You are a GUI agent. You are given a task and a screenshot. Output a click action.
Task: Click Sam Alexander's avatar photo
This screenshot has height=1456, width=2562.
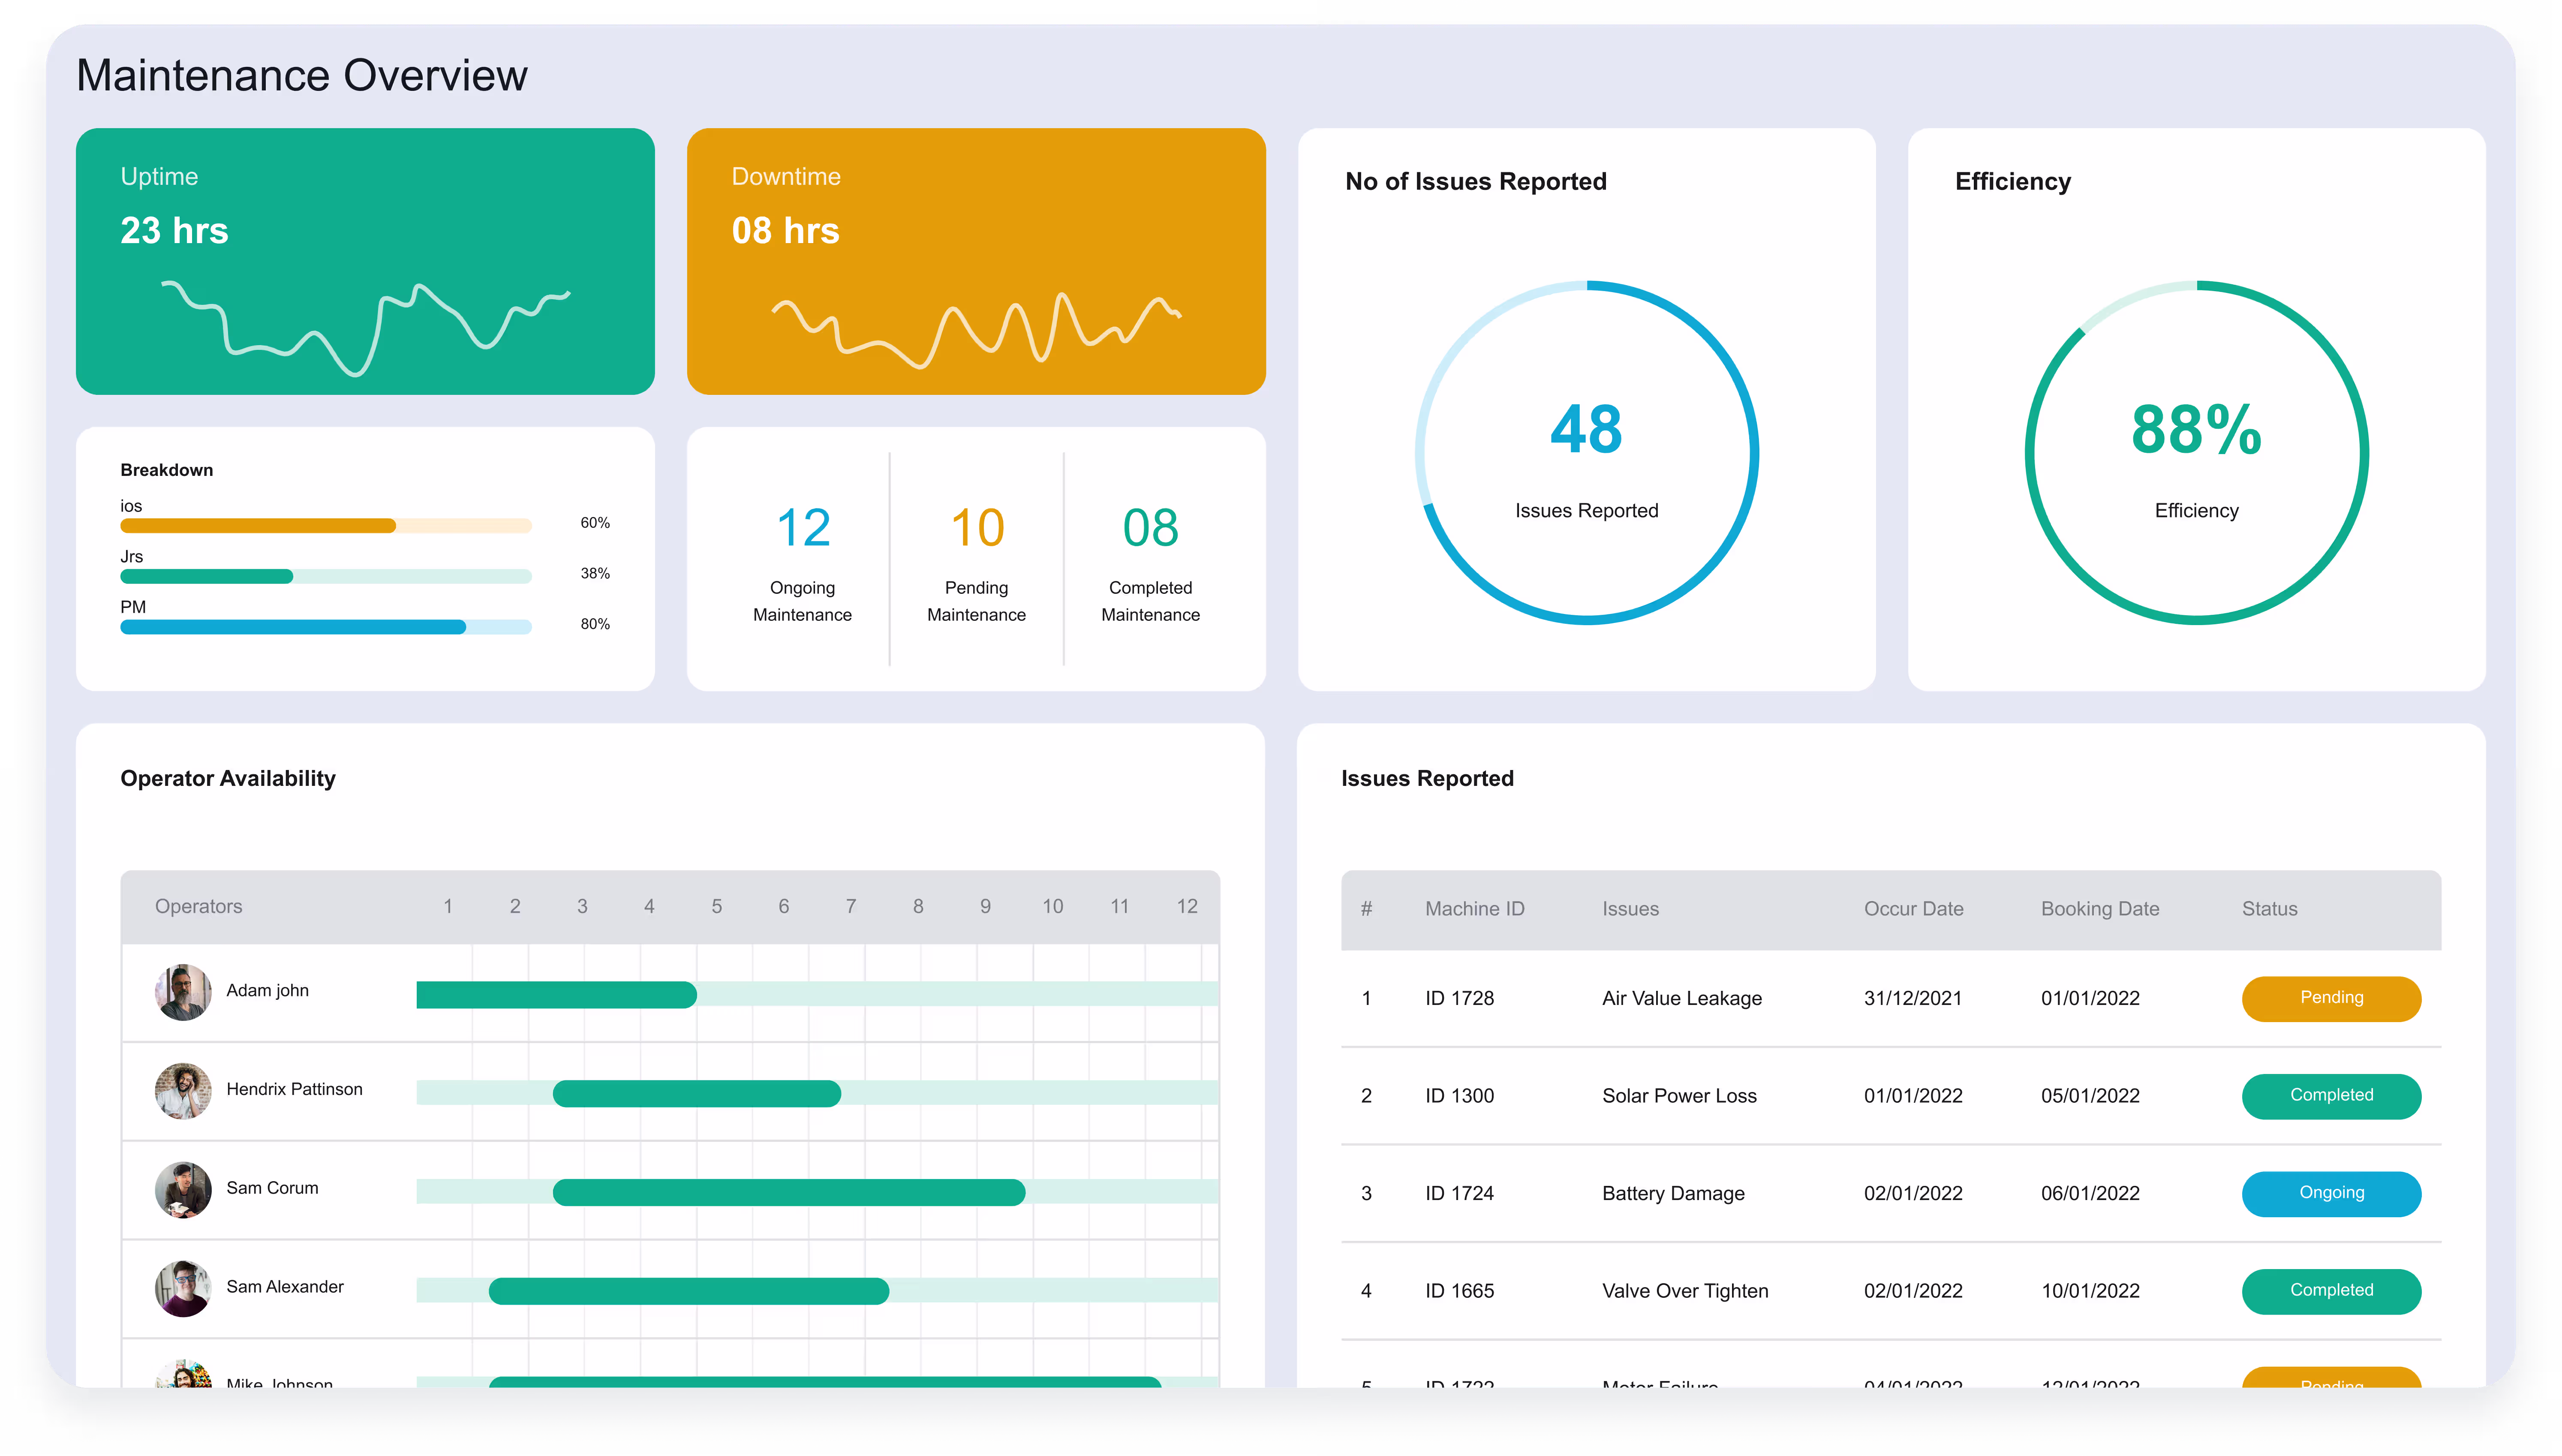pos(183,1288)
